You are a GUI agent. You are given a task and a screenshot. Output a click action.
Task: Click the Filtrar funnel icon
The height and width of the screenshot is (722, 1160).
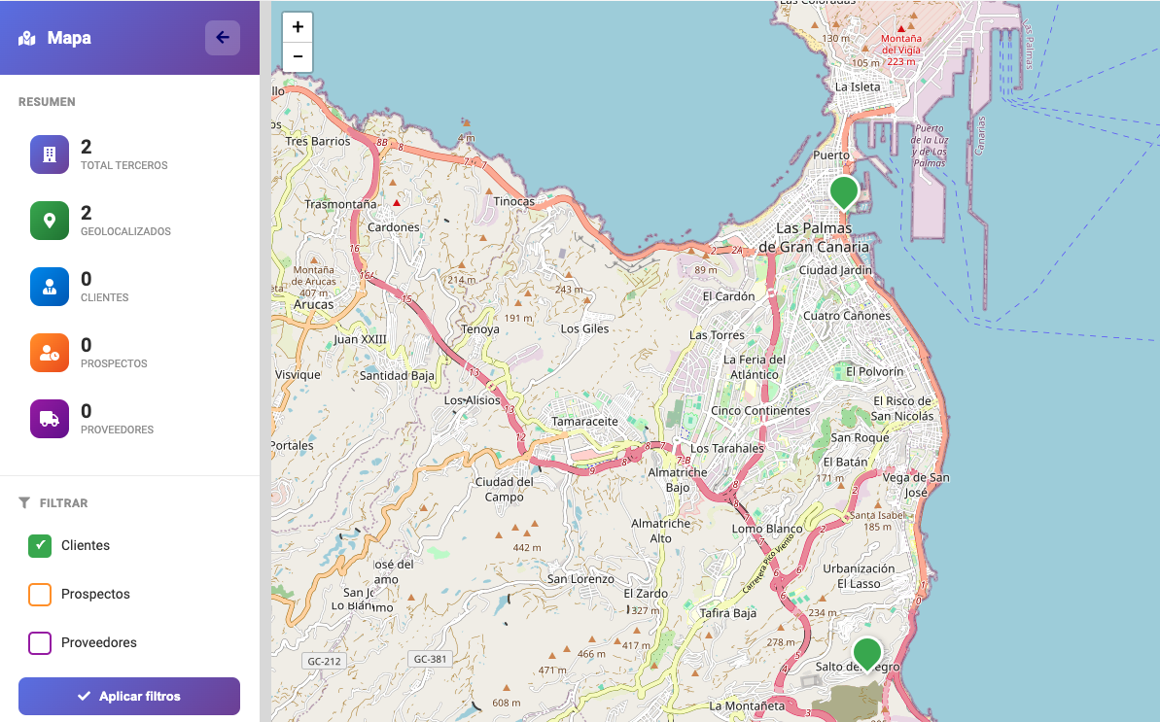(24, 503)
